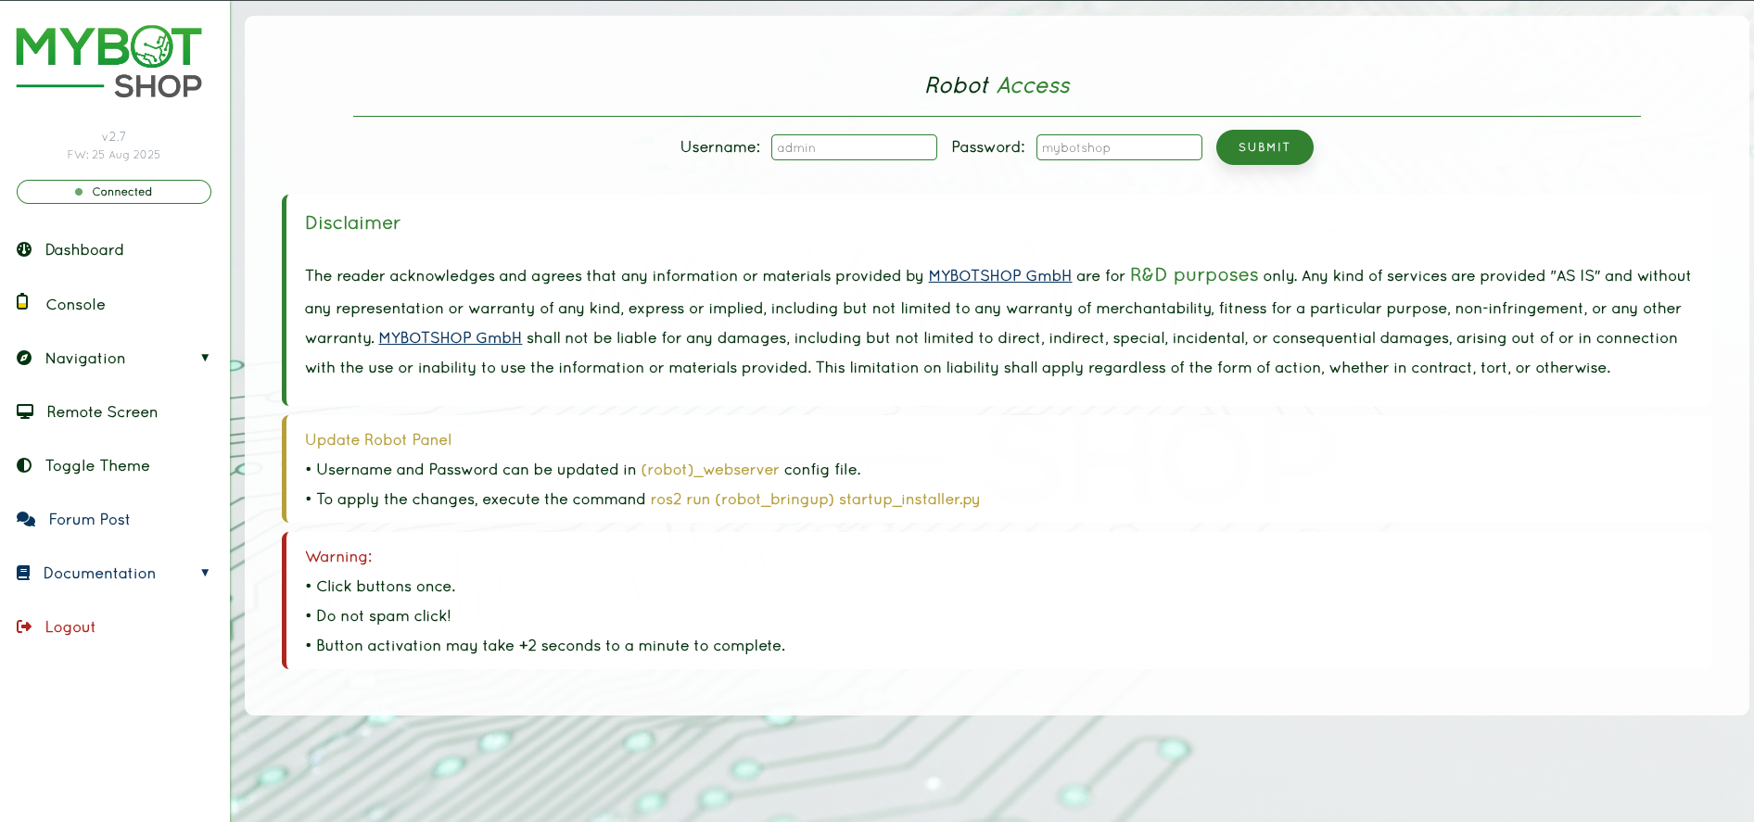Click the Documentation book icon

(x=23, y=573)
